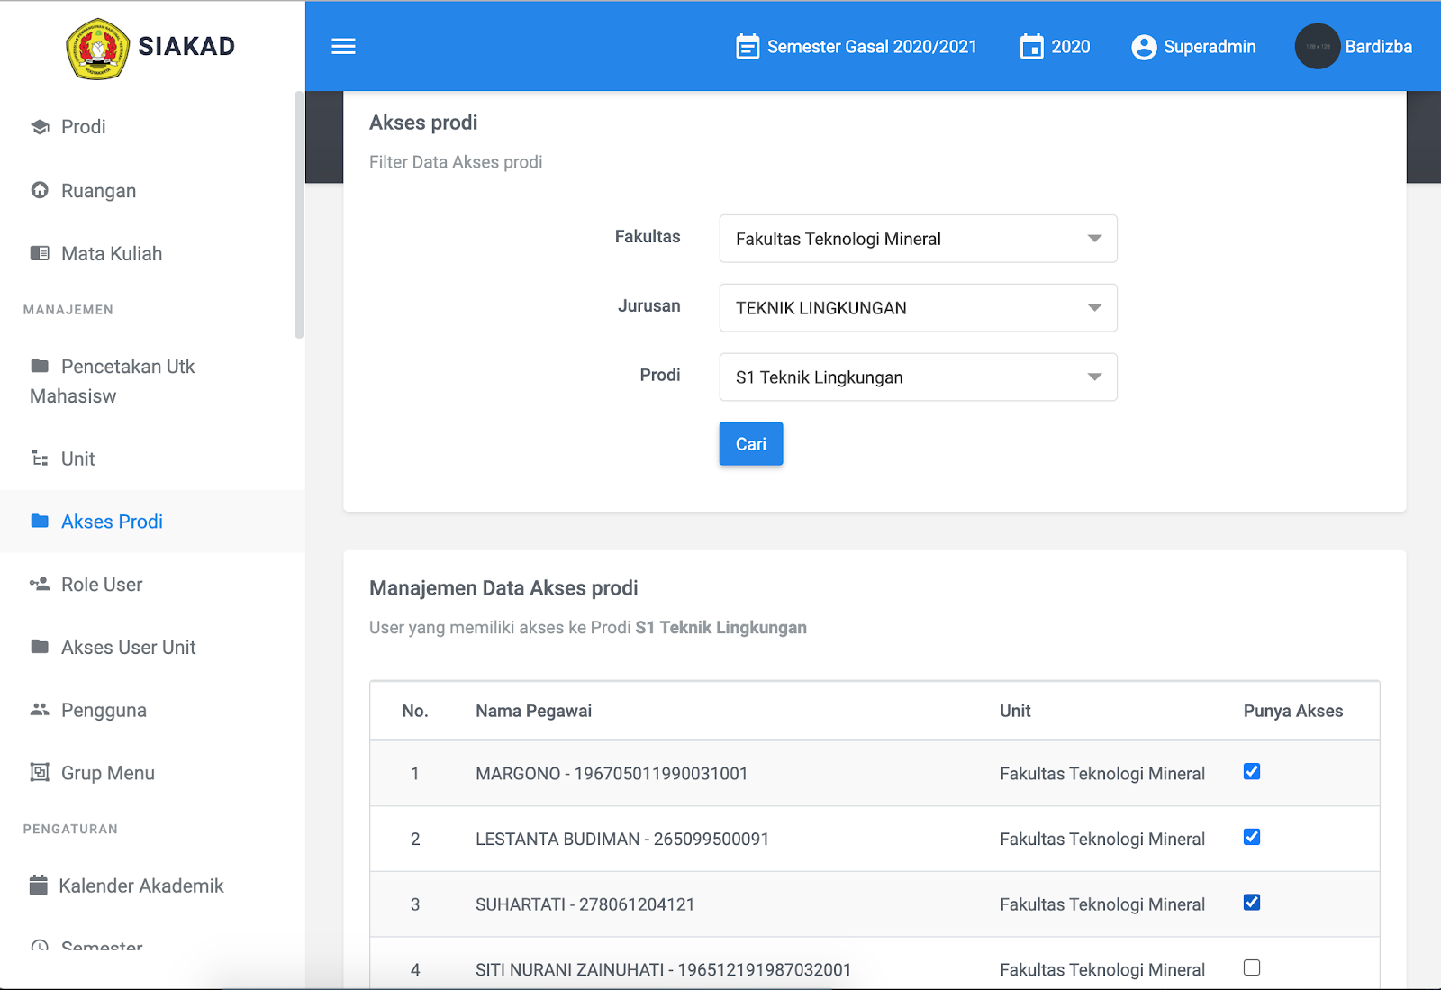This screenshot has height=990, width=1441.
Task: Toggle the hamburger menu icon
Action: coord(343,46)
